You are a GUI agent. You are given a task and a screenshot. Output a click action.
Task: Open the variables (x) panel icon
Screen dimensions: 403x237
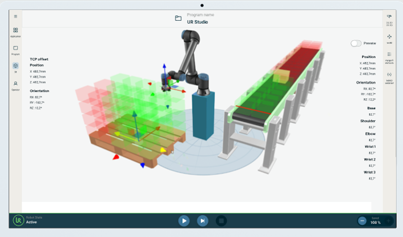tap(389, 75)
